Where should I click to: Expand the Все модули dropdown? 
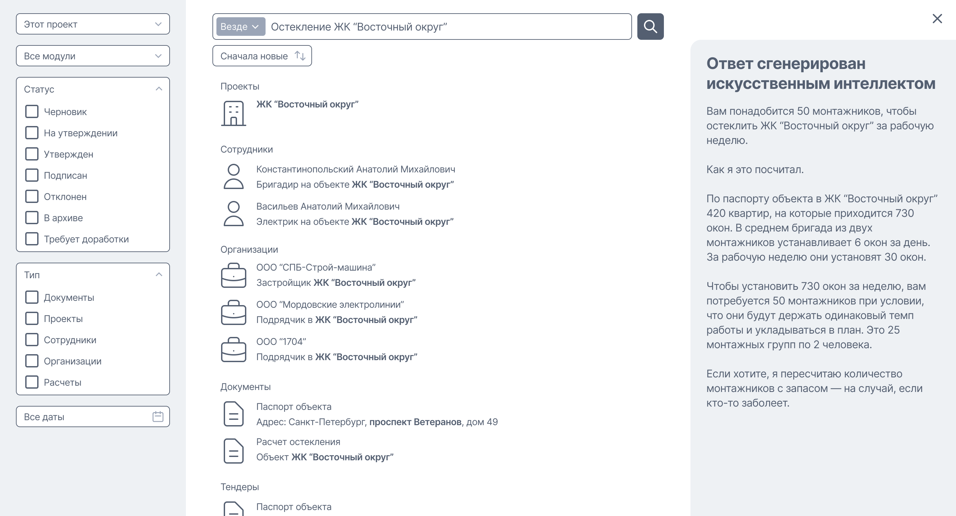click(93, 56)
